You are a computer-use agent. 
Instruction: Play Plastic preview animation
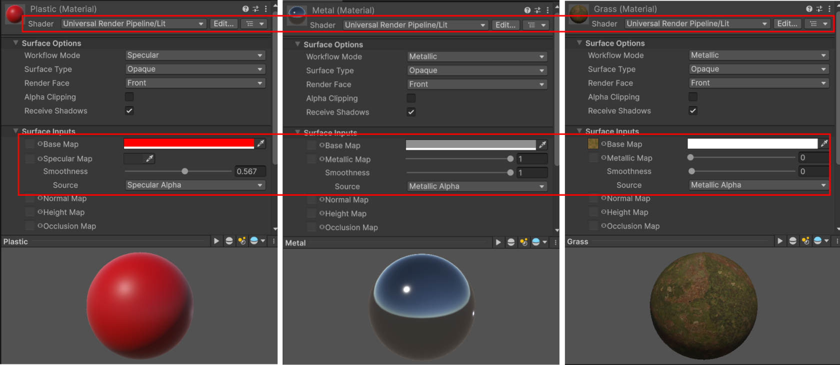(x=216, y=241)
